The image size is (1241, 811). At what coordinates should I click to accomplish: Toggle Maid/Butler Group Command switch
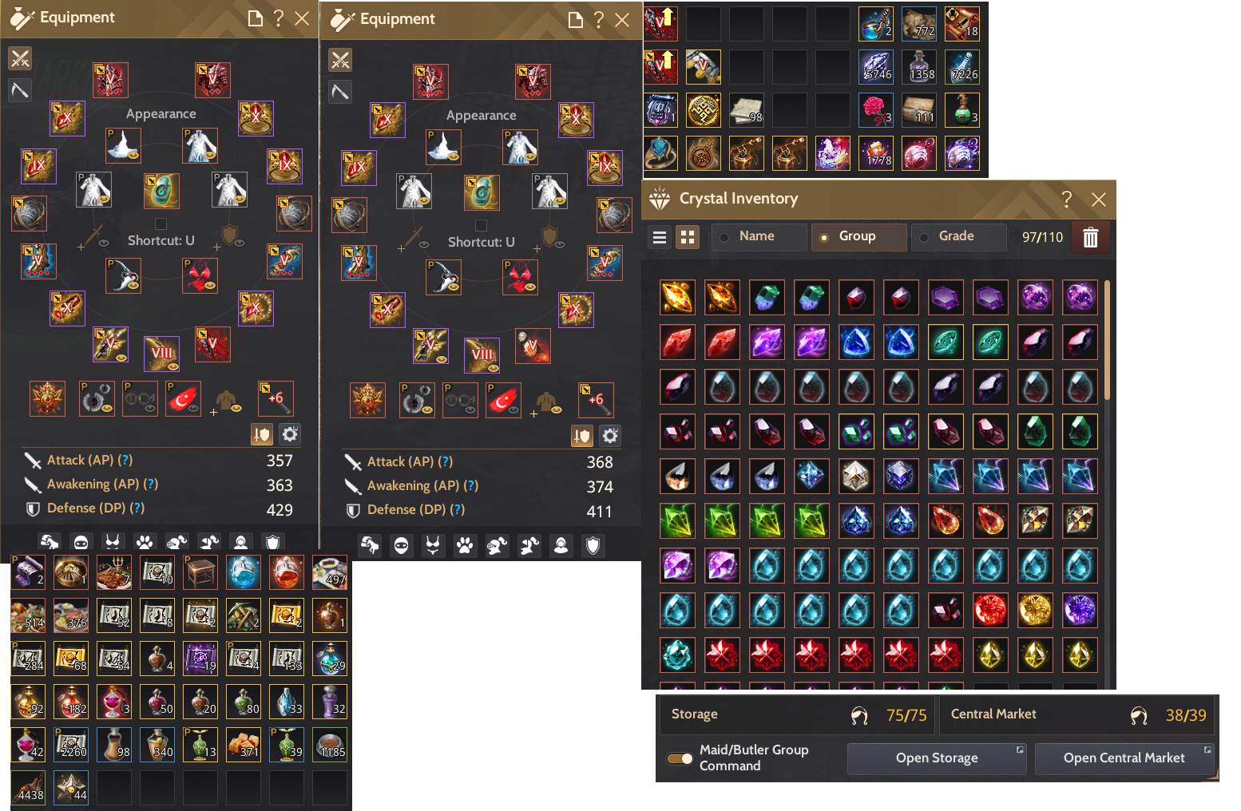click(x=680, y=758)
